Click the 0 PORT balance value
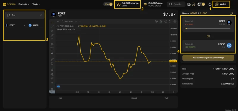 (194, 13)
